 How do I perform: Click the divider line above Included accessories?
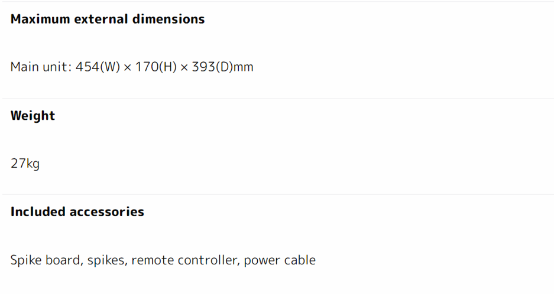pos(277,194)
